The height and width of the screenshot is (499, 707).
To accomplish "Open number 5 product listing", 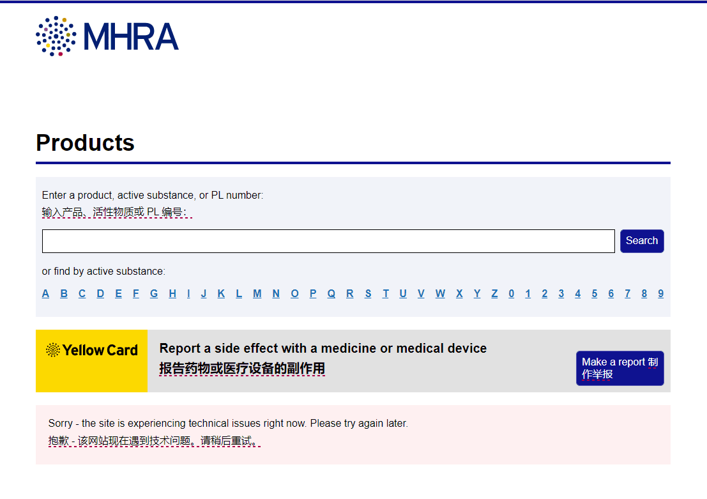I will pos(594,293).
